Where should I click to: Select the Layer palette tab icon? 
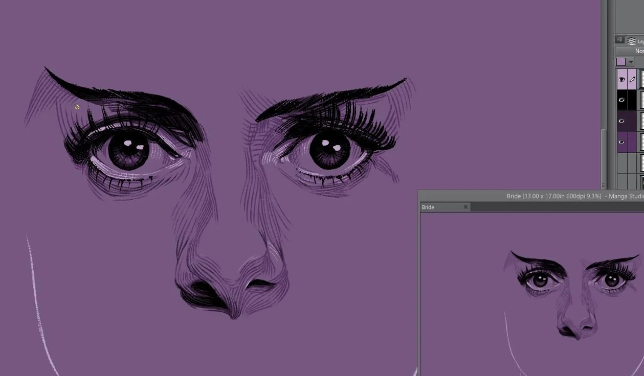632,41
